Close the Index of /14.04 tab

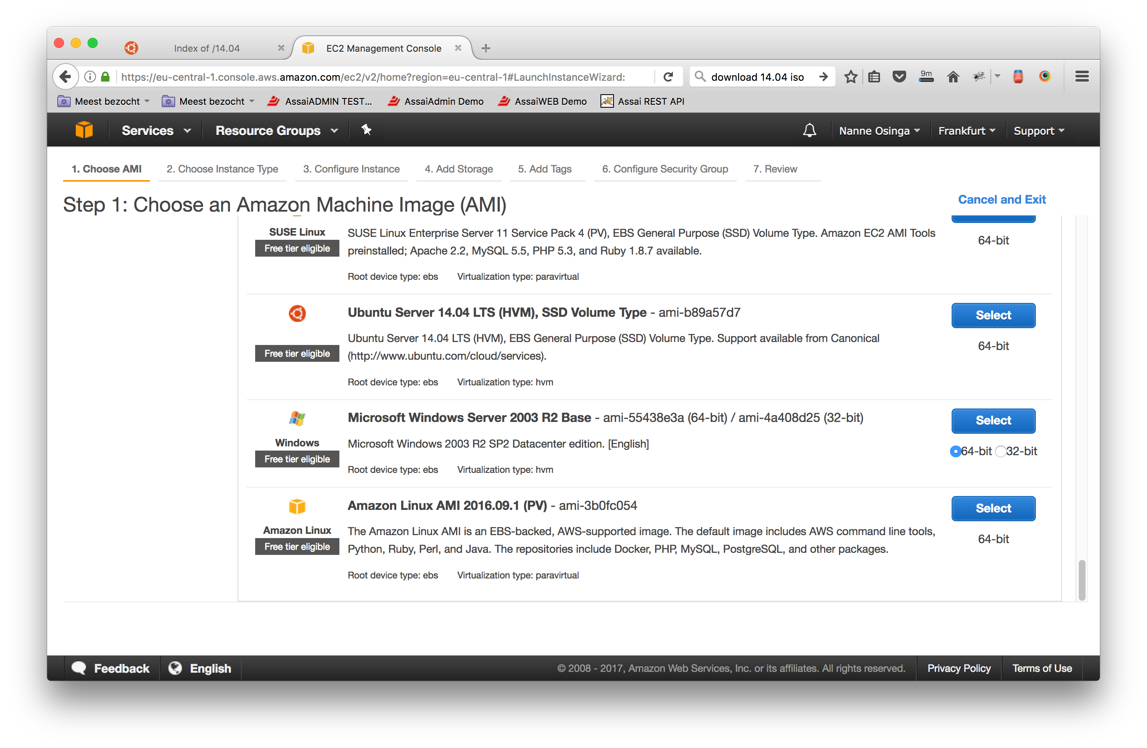point(281,48)
